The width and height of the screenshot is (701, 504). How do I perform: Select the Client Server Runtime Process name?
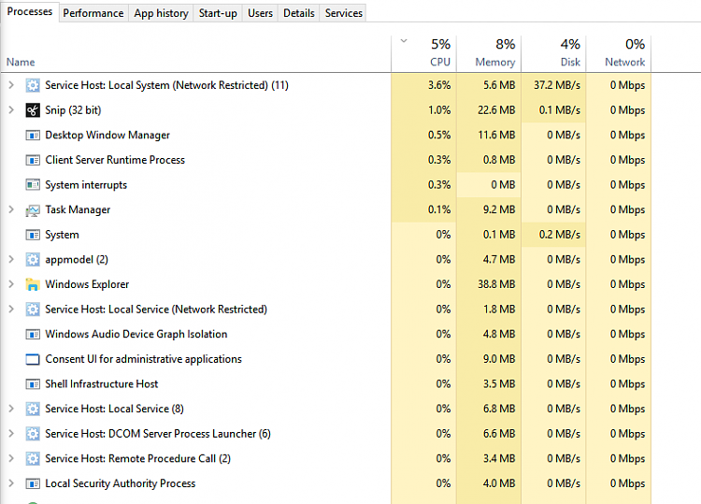[x=115, y=160]
